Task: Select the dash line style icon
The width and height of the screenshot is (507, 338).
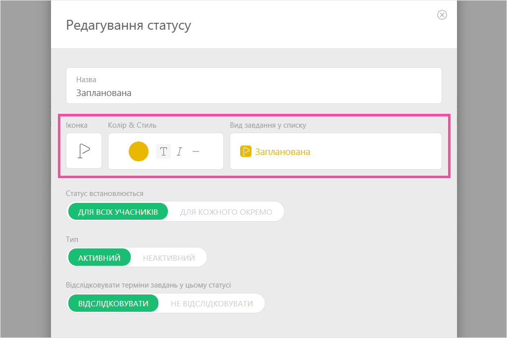Action: tap(196, 151)
